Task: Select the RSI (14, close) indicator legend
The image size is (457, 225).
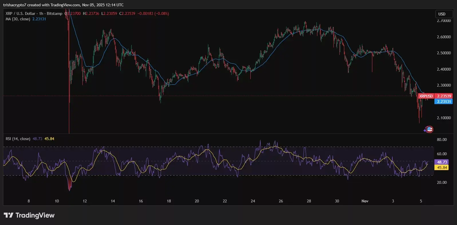Action: pyautogui.click(x=18, y=139)
